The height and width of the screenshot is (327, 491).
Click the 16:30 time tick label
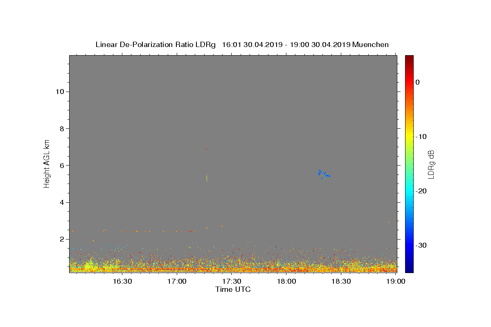click(122, 281)
